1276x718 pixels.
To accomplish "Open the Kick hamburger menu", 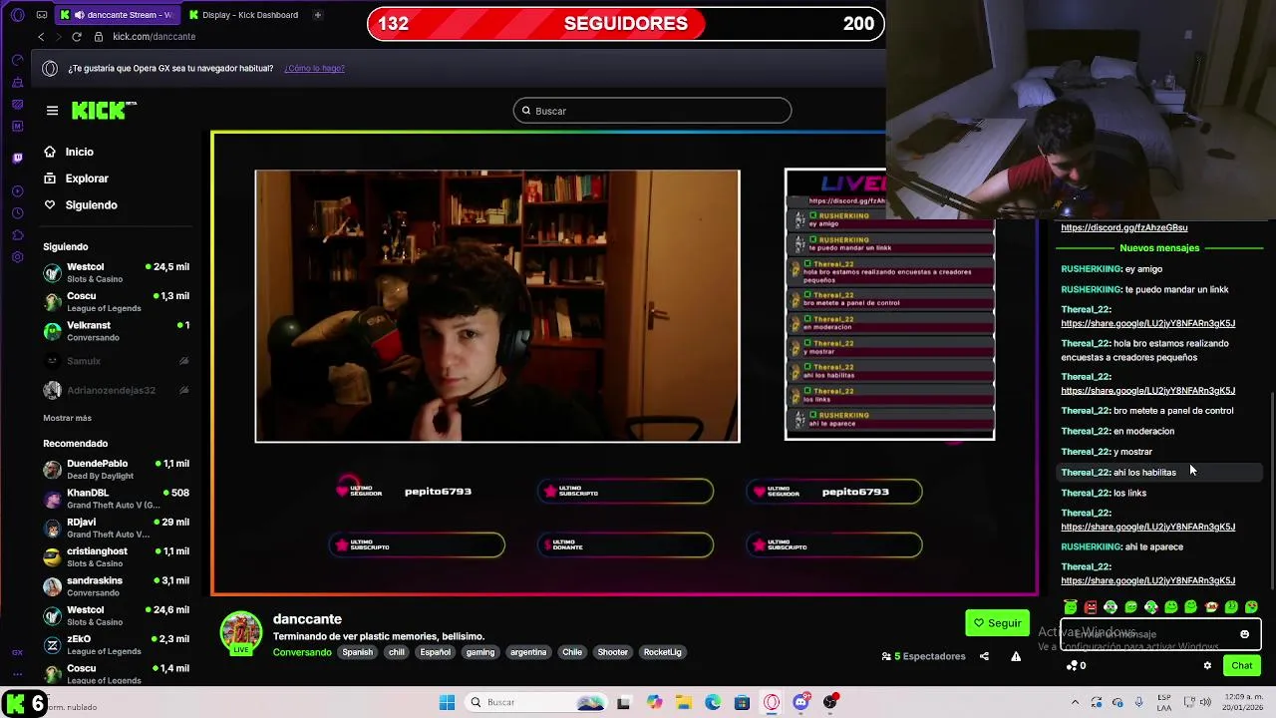I will click(52, 111).
